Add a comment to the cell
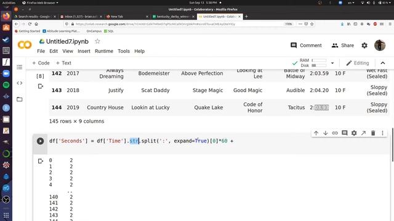The image size is (394, 221). coord(345,133)
